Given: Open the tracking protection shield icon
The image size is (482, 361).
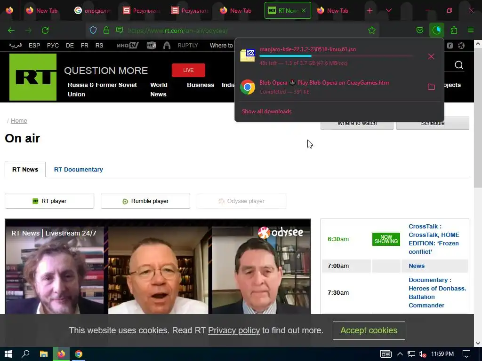Looking at the screenshot, I should coord(93,30).
